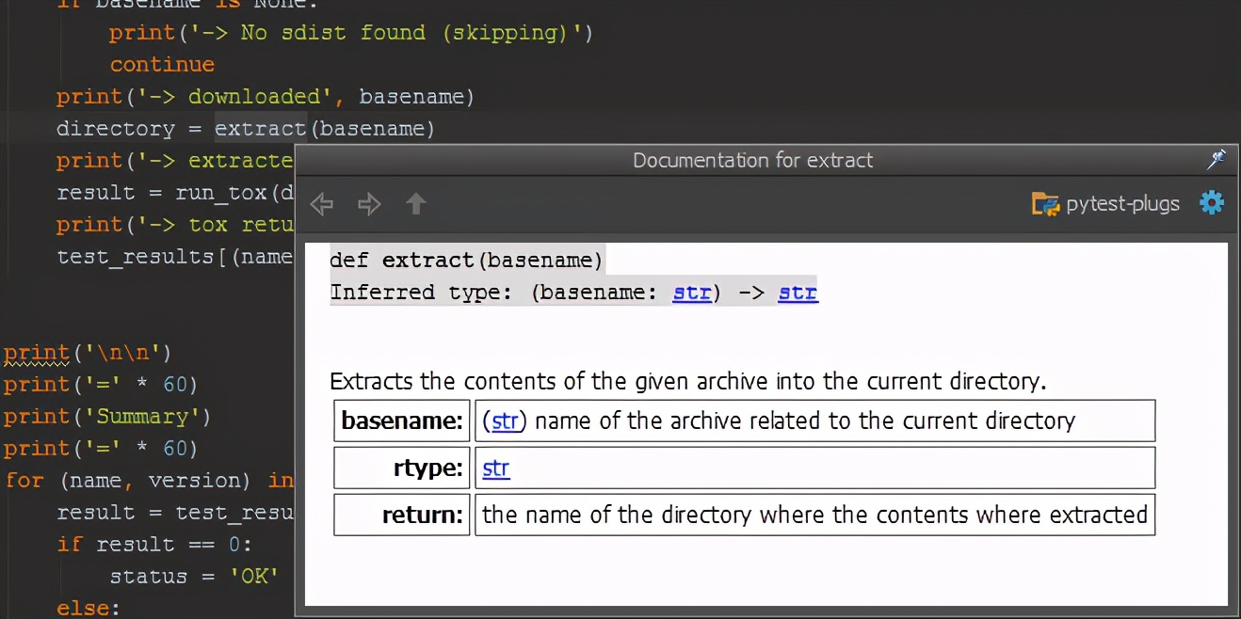
Task: Pin the Documentation popup
Action: [x=1216, y=160]
